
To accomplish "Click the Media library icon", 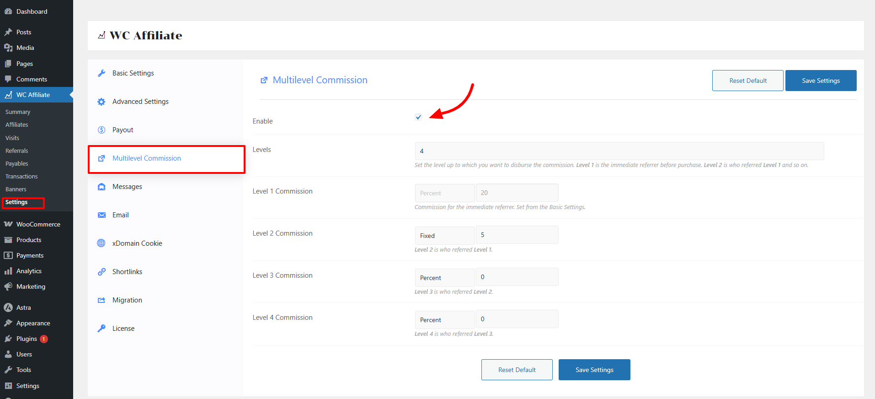I will coord(8,48).
